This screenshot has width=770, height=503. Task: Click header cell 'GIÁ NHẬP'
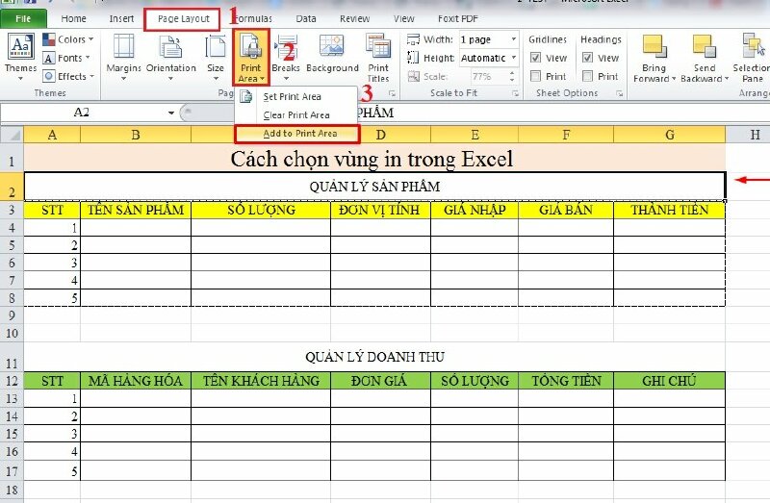click(x=475, y=210)
